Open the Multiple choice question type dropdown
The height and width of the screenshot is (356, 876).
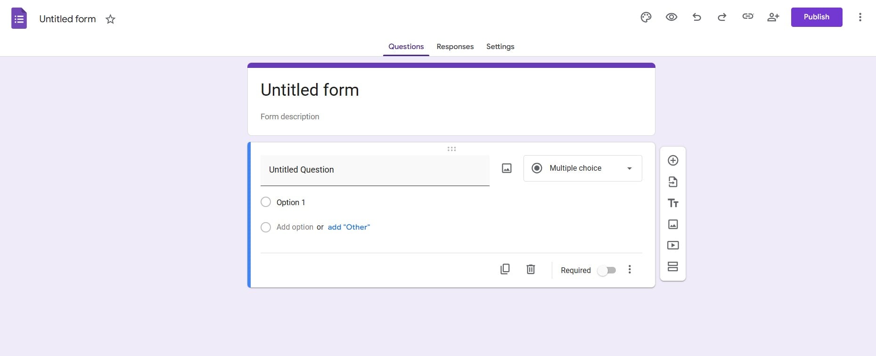pos(582,168)
